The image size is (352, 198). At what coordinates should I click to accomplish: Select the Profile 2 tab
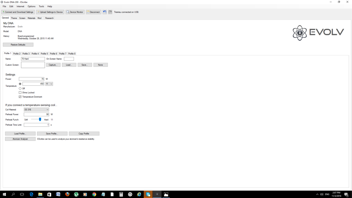tap(17, 54)
